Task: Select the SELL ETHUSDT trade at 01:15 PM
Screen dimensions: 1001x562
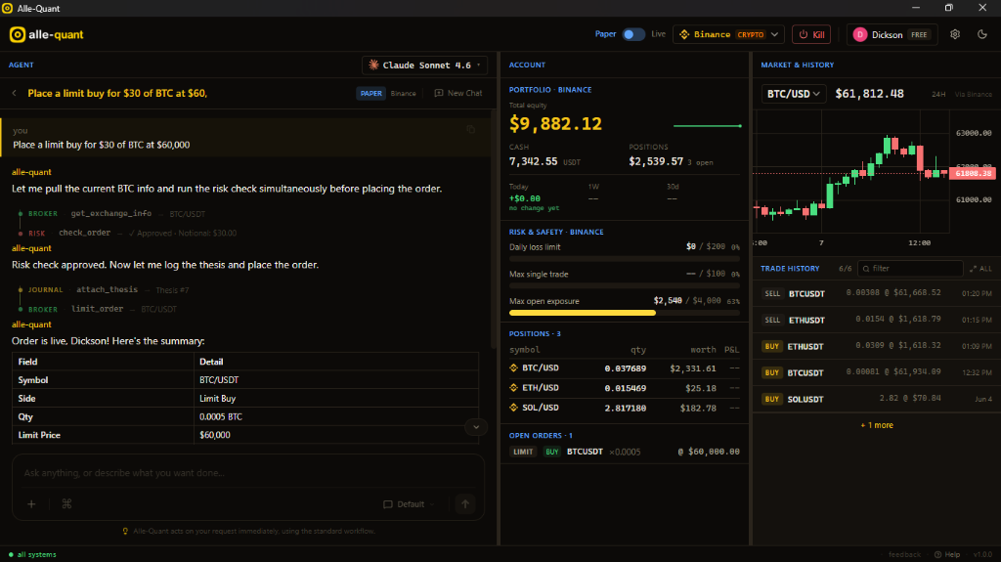Action: (877, 320)
